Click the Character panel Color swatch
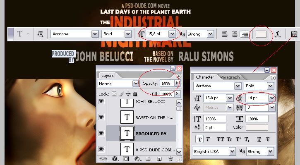 257,127
